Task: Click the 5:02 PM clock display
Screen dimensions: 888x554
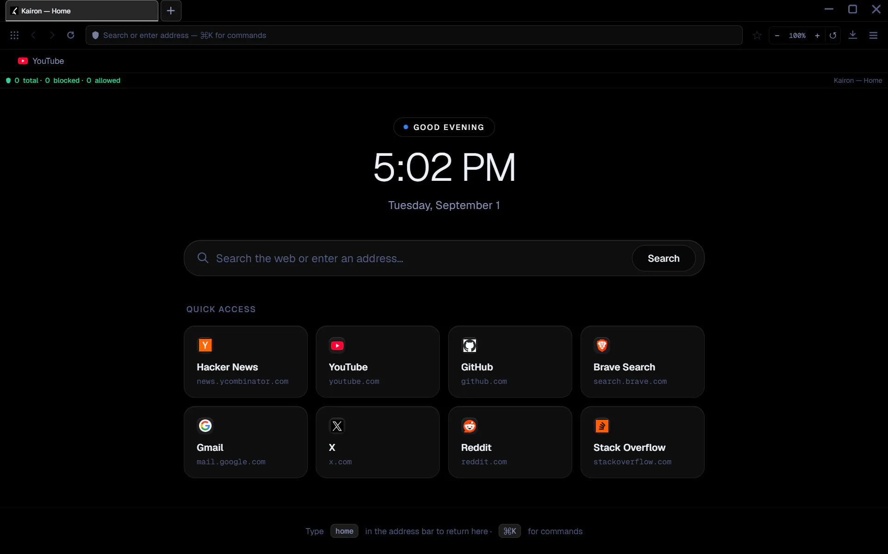Action: (x=444, y=167)
